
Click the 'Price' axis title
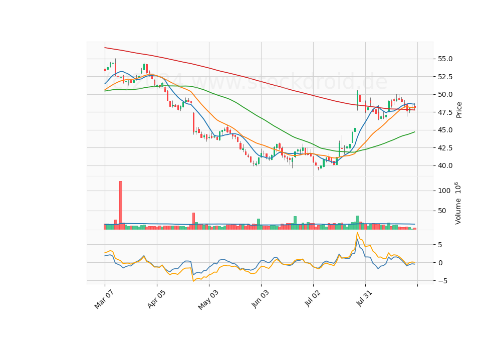(459, 110)
